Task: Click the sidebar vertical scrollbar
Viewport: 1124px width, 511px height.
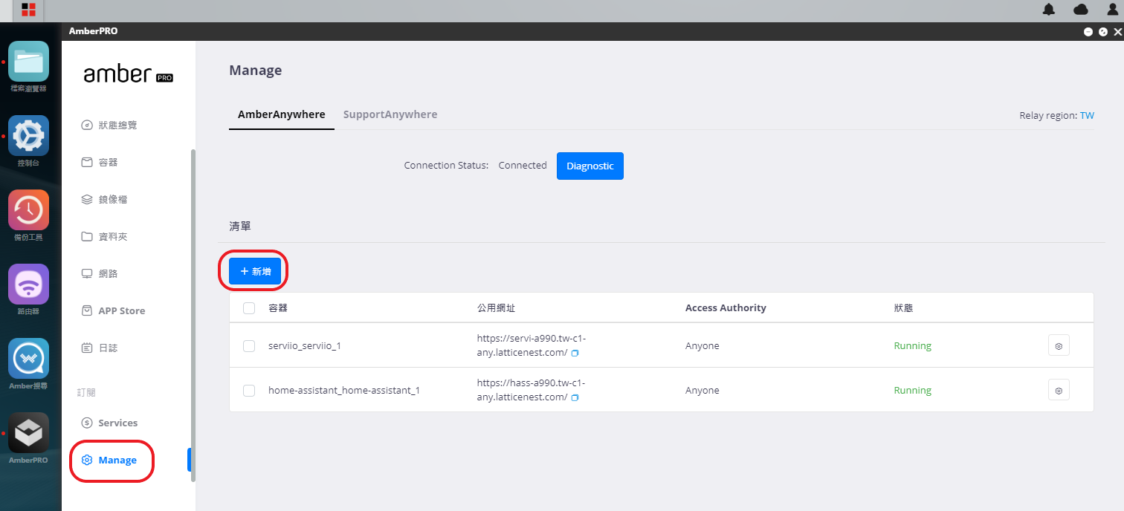Action: tap(193, 316)
